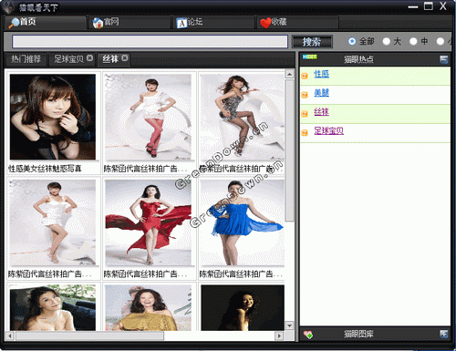
Task: Open thumbnail of woman in yellow top
Action: (148, 307)
